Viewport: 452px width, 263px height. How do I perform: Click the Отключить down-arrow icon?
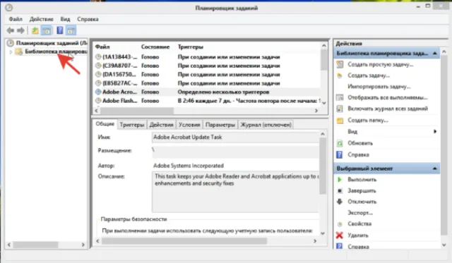(340, 202)
